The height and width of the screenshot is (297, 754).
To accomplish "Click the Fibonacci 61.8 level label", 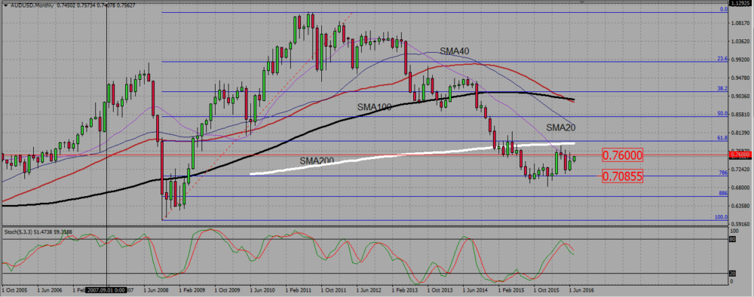I will [x=722, y=138].
